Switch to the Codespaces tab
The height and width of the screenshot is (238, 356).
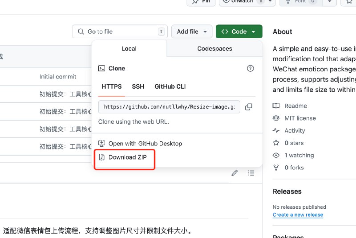[214, 49]
